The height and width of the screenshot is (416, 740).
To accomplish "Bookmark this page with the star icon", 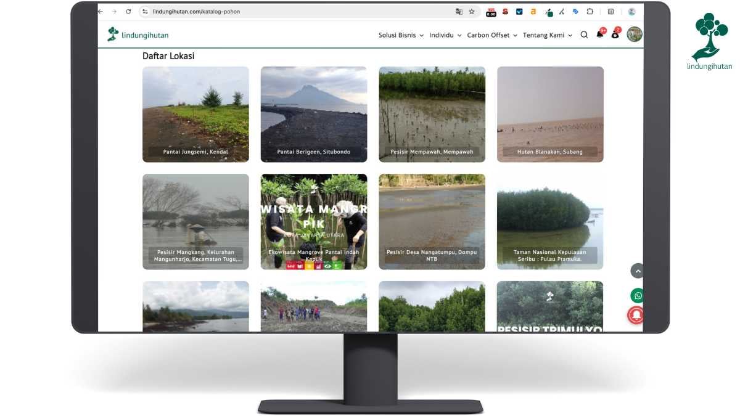I will pyautogui.click(x=472, y=11).
